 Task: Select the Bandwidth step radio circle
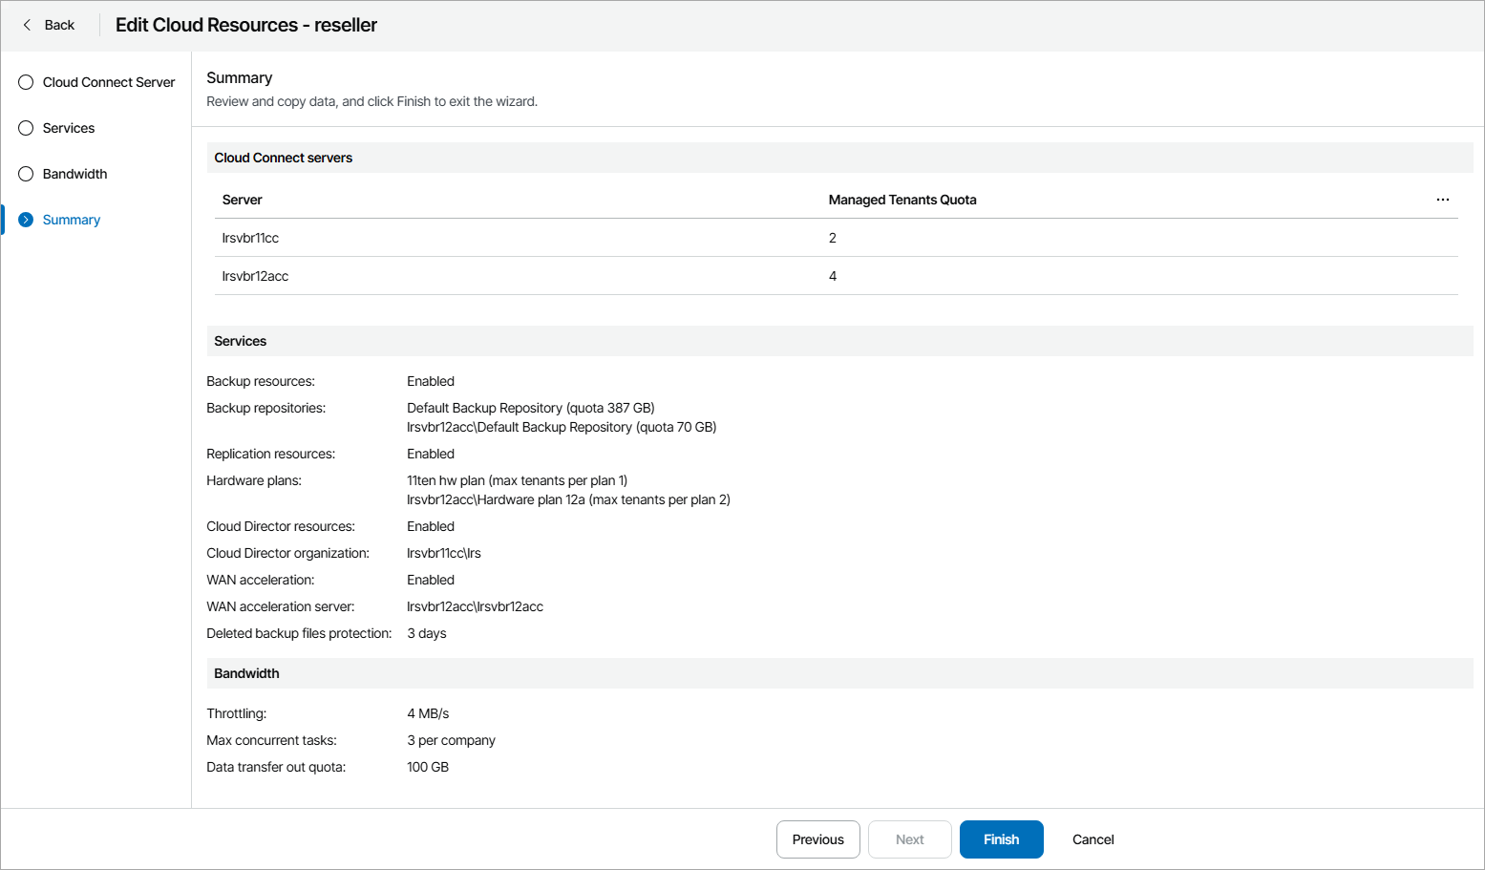[26, 174]
